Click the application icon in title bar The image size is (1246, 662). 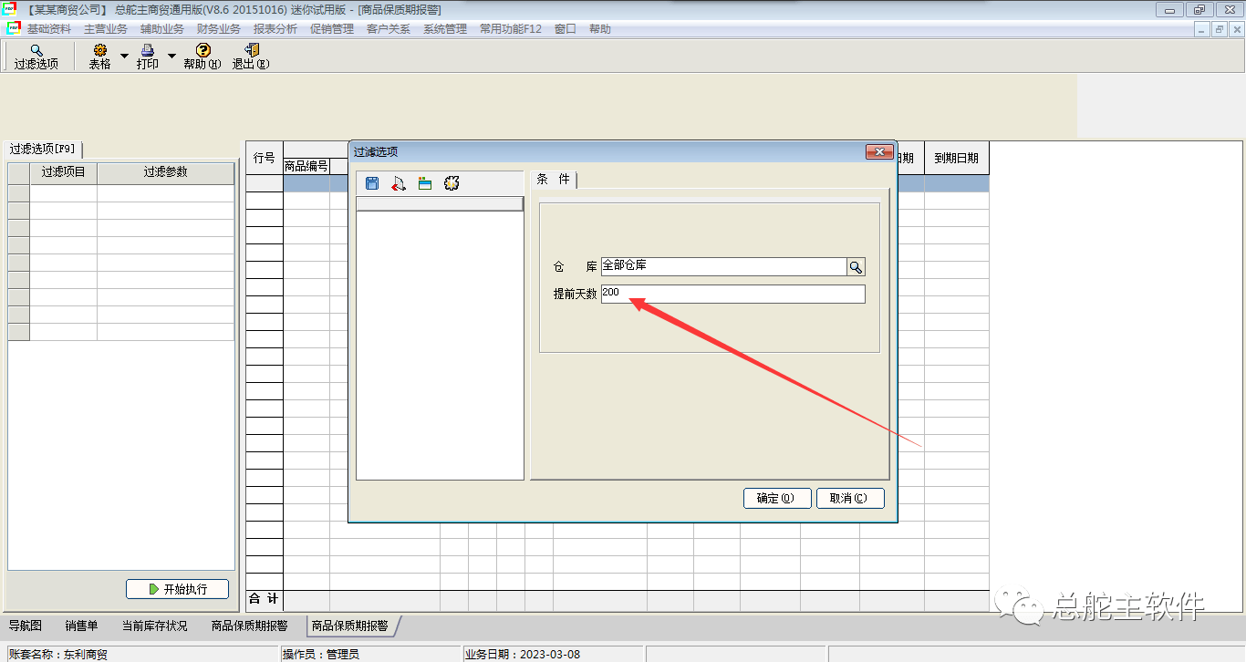pyautogui.click(x=9, y=9)
